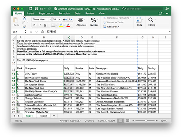
Task: Open the Review tab
Action: pyautogui.click(x=90, y=13)
